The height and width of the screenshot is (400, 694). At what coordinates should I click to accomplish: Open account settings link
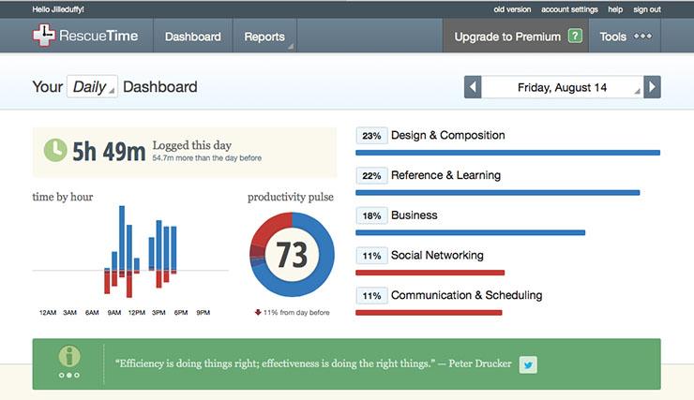tap(570, 9)
